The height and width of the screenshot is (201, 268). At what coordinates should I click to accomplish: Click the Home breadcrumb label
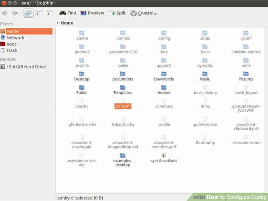point(67,23)
